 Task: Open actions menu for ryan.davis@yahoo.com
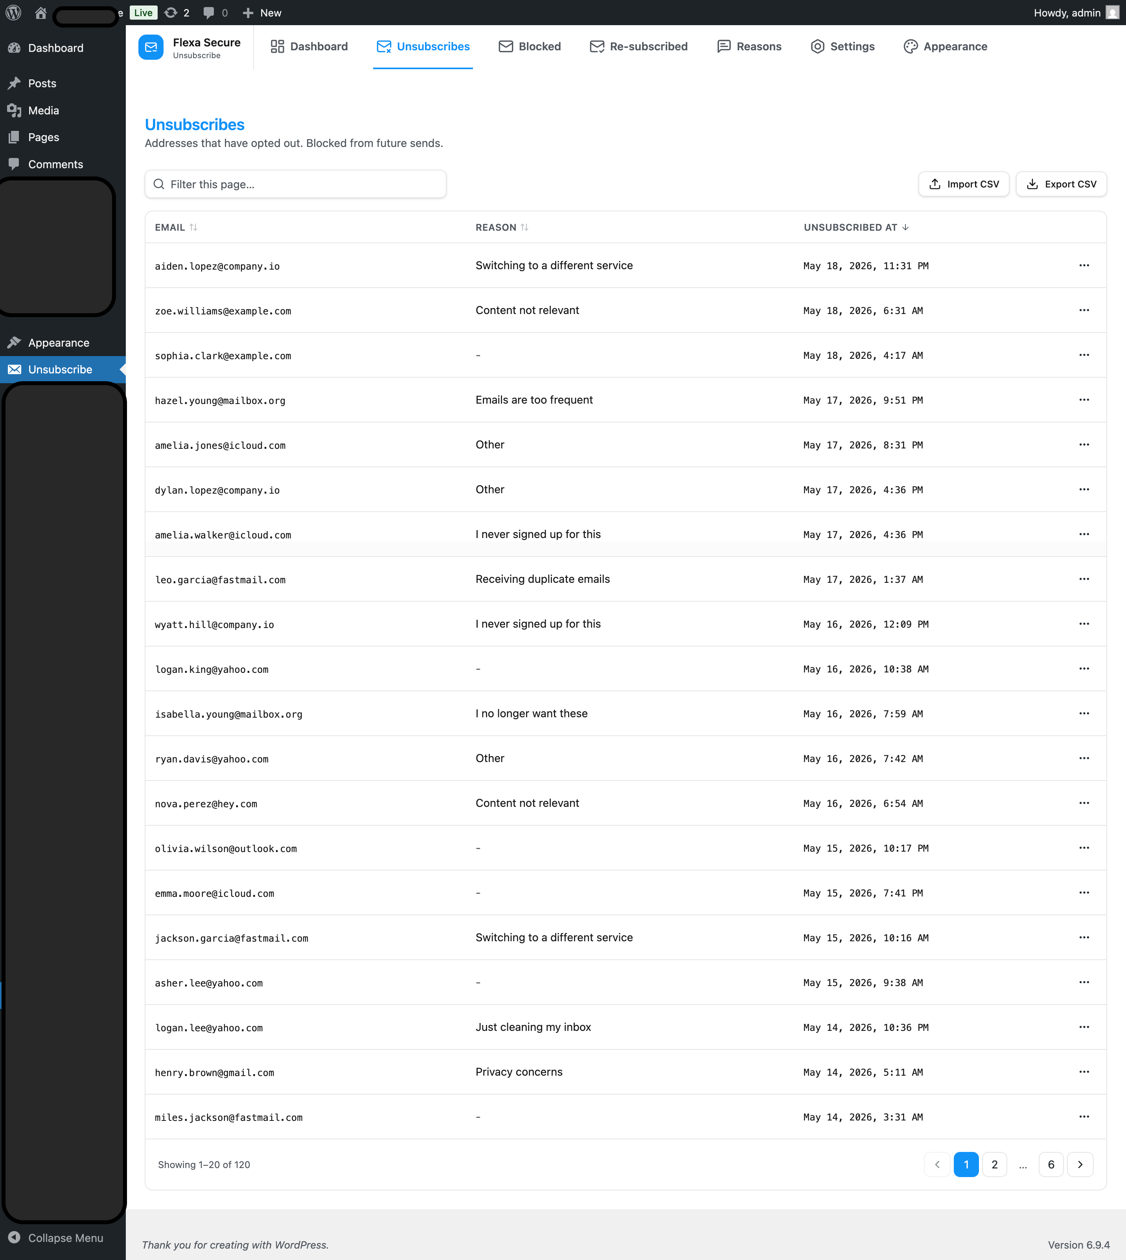click(x=1084, y=759)
